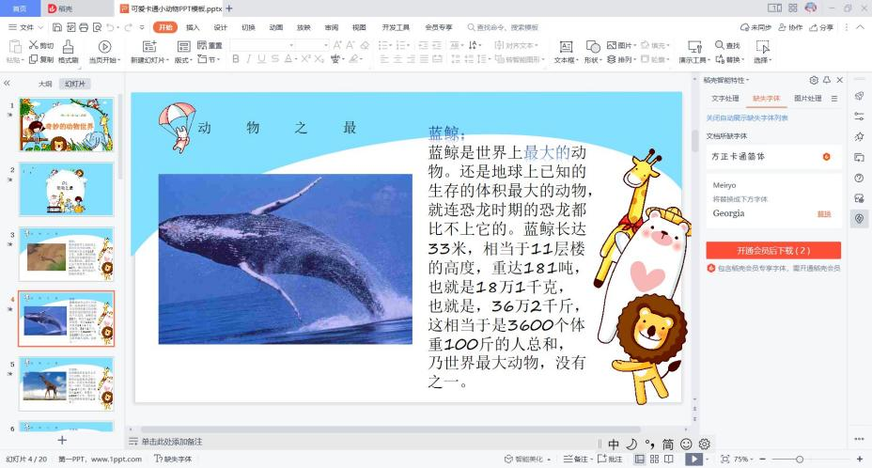872x468 pixels.
Task: Expand the 75% zoom level dropdown
Action: pos(744,459)
